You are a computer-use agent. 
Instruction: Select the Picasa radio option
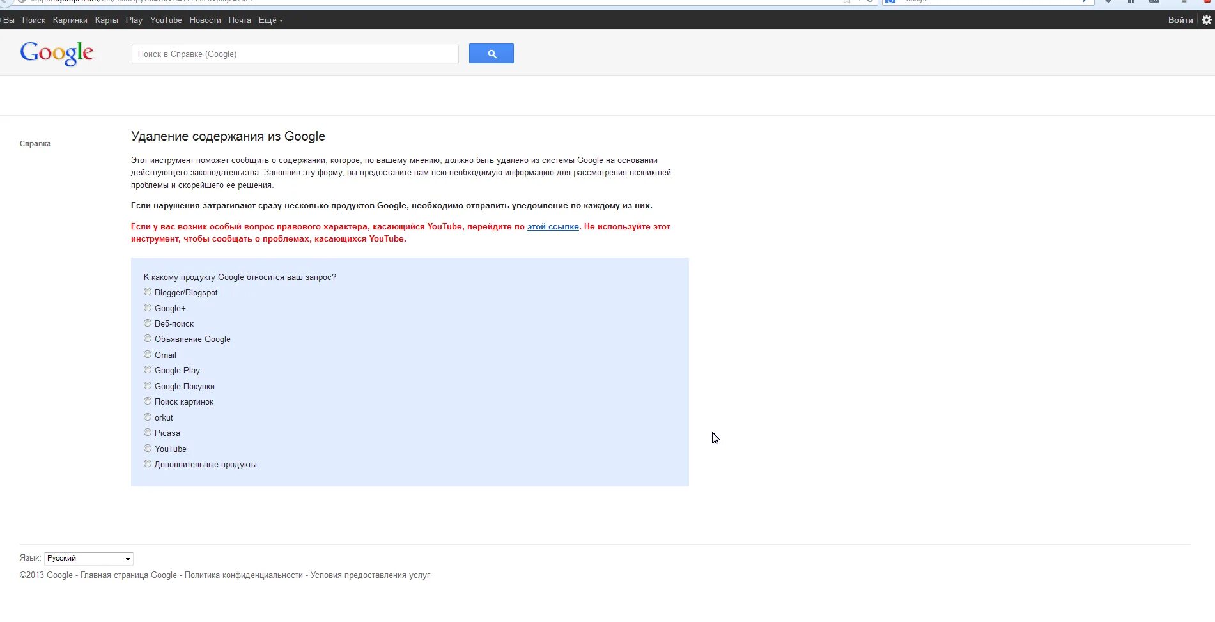pos(148,433)
